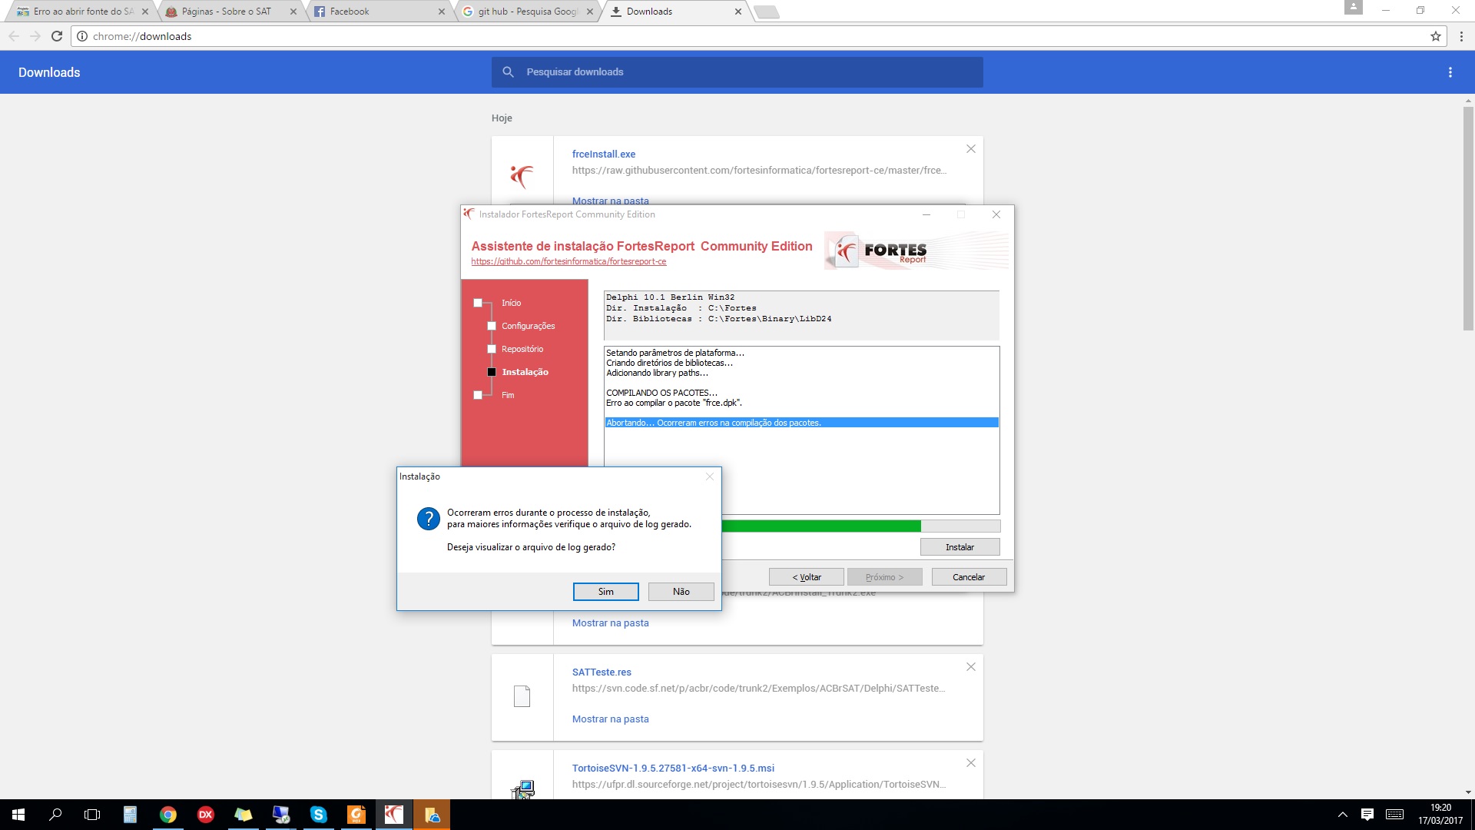
Task: Select the highlighted 'Abortando...' log line
Action: [x=801, y=423]
